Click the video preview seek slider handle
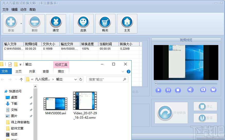Image resolution: width=225 pixels, height=140 pixels. [156, 83]
